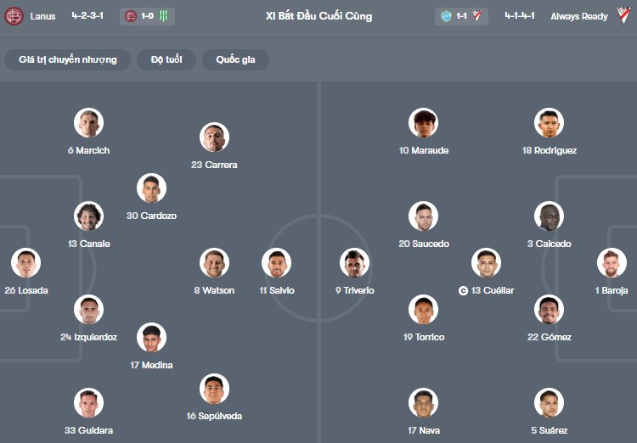Toggle the Độ tuổi filter pill
637x443 pixels.
point(167,59)
